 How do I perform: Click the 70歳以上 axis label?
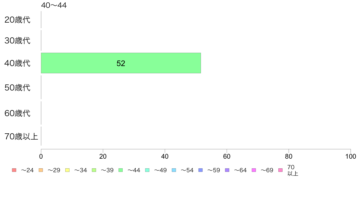click(21, 137)
